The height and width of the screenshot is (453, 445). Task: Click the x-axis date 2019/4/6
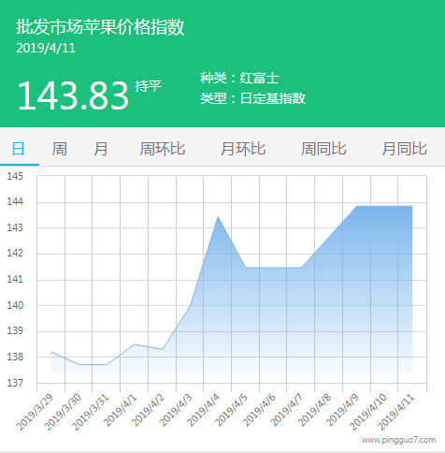coord(259,410)
